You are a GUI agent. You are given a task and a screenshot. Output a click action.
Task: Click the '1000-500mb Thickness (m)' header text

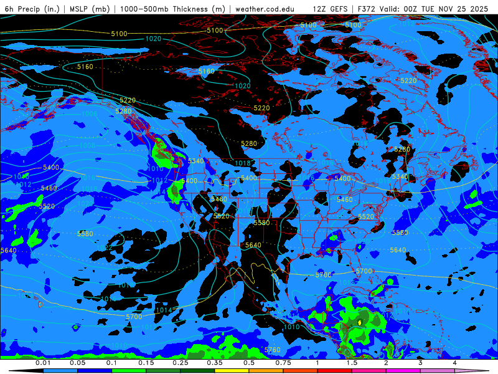point(172,9)
